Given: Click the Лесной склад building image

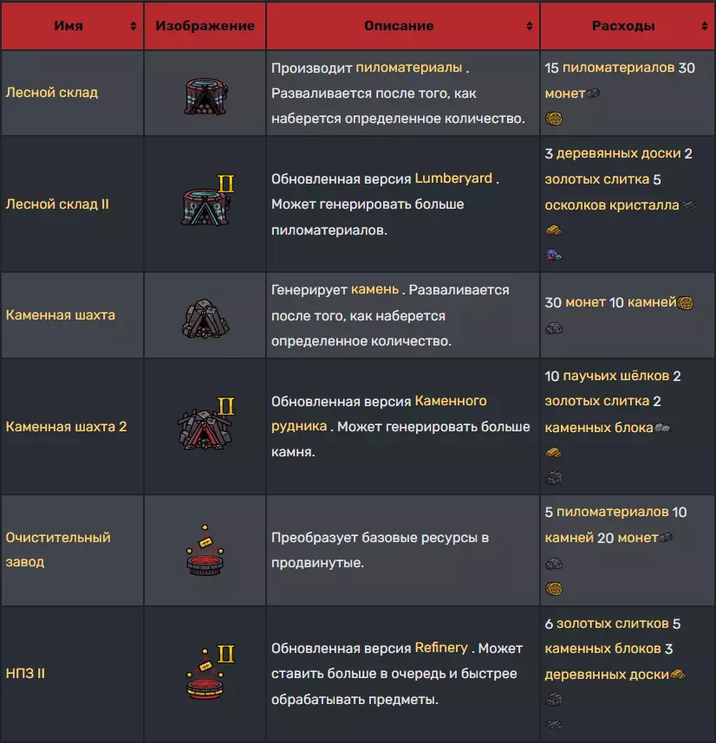Looking at the screenshot, I should (205, 93).
